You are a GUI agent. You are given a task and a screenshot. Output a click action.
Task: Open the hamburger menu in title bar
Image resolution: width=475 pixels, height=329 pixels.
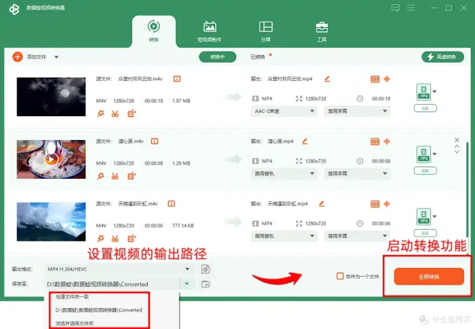(x=411, y=7)
